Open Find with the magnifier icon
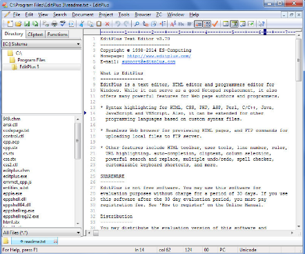The width and height of the screenshot is (305, 254). 137,23
